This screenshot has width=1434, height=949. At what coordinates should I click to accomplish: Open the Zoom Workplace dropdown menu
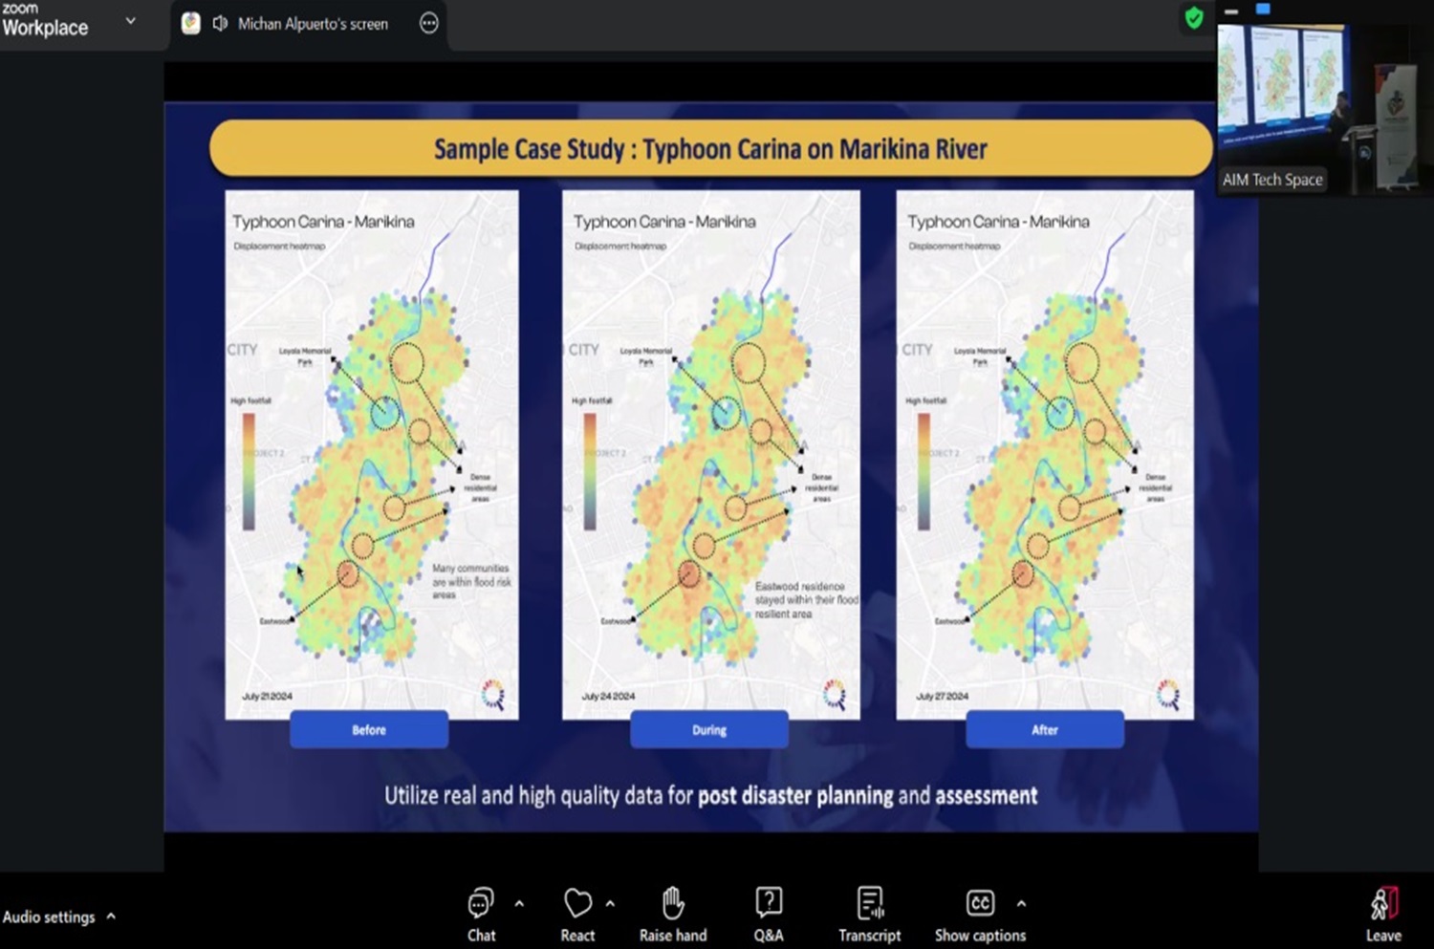click(131, 21)
